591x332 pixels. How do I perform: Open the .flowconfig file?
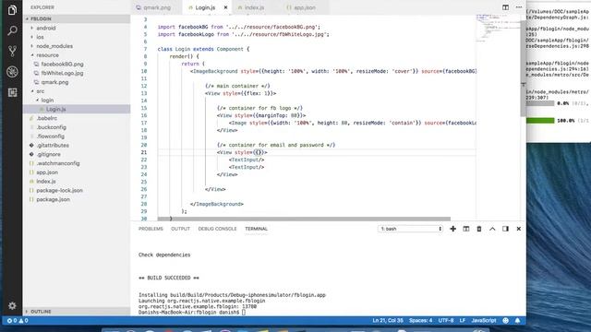51,136
